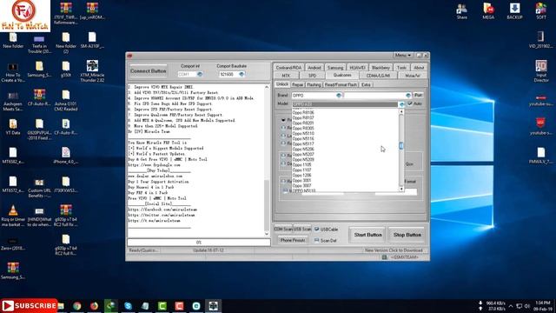Switch to the SPD tab
556x313 pixels.
(x=312, y=76)
